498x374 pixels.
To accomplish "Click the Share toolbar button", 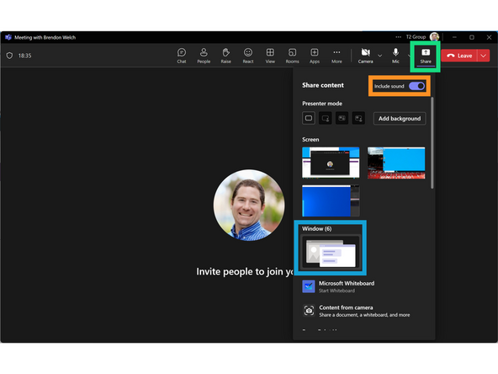I will (x=426, y=56).
